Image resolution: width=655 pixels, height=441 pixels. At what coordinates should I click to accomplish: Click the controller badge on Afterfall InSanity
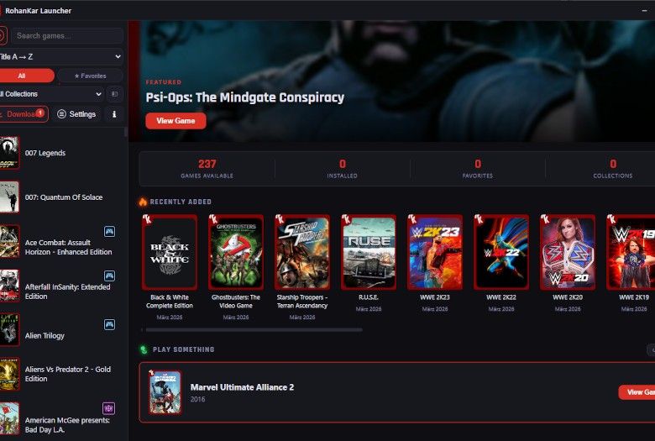point(109,276)
